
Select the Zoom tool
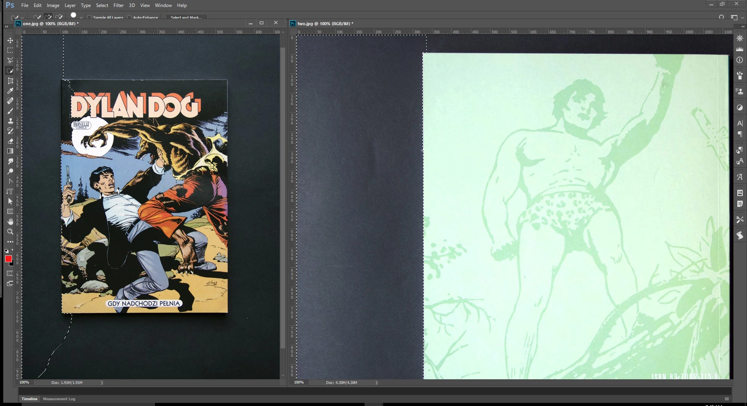point(10,232)
